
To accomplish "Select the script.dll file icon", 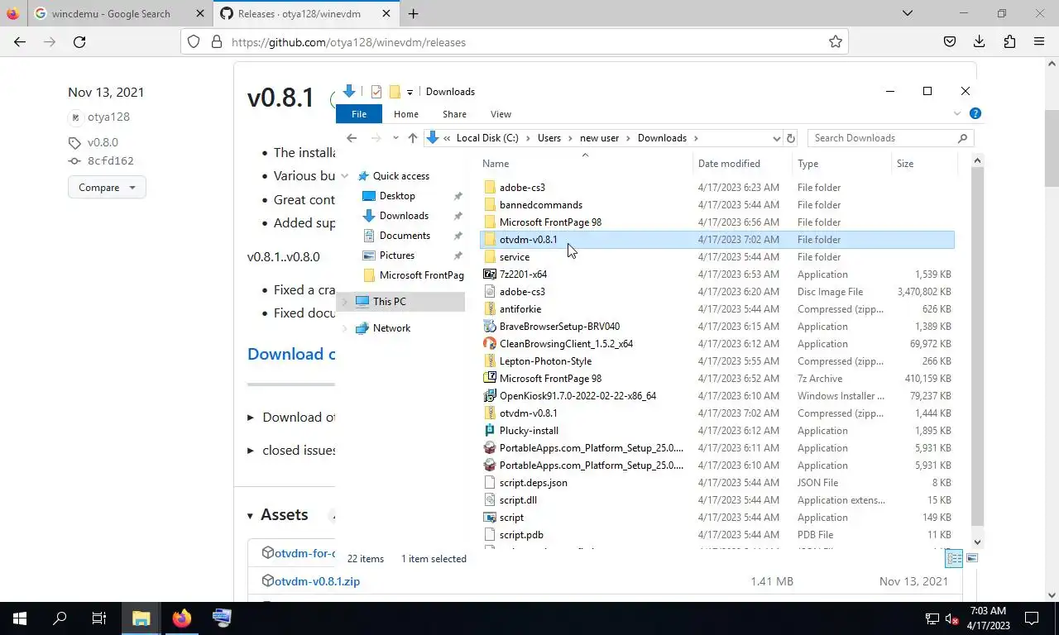I will [490, 499].
